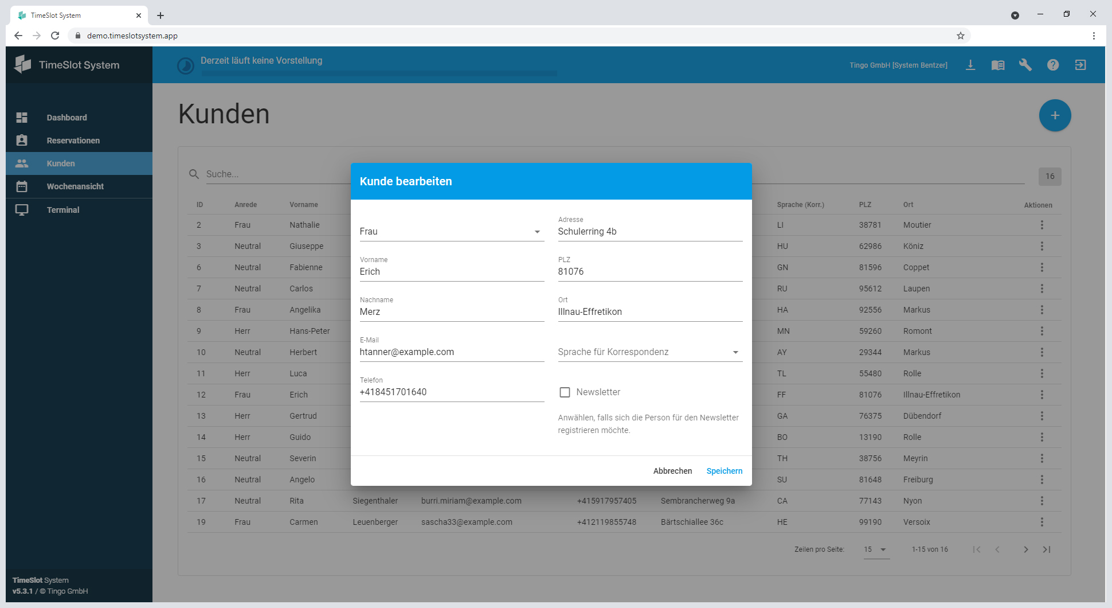Viewport: 1112px width, 608px height.
Task: Edit the Ort field Illnau-Effretikon
Action: [650, 312]
